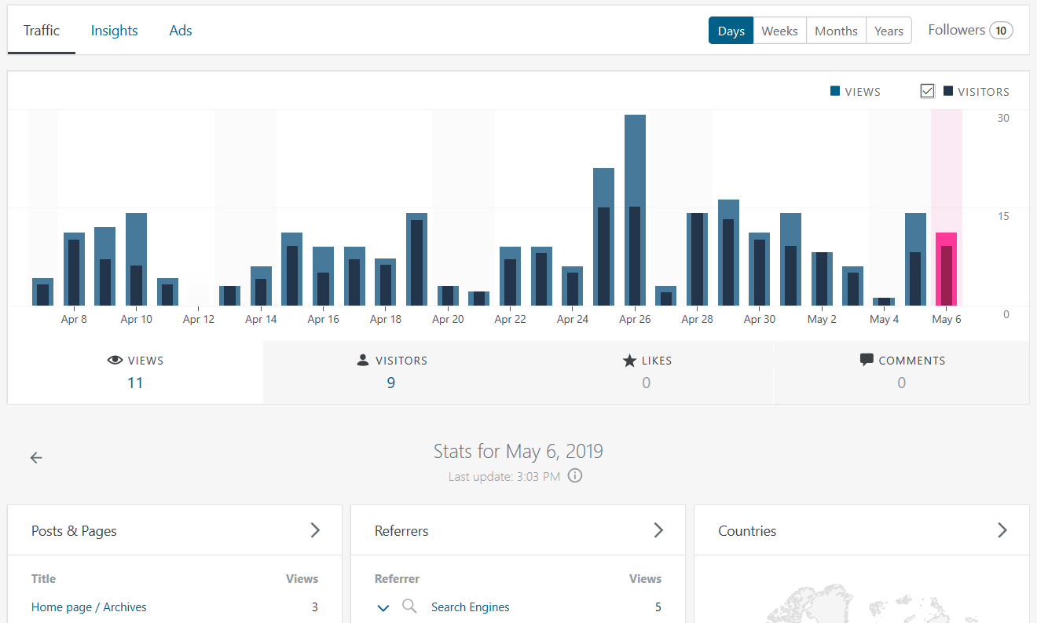Click the 'Referrer' column header
The image size is (1037, 623).
point(397,579)
